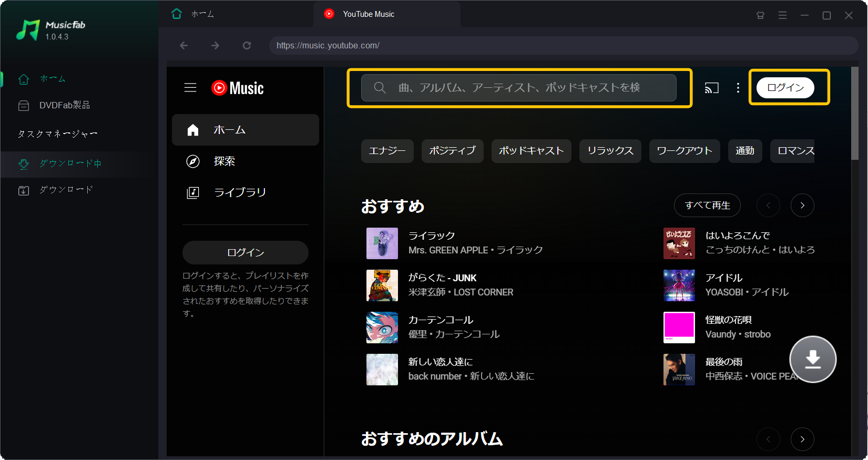Open the YouTube Music hamburger menu
868x460 pixels.
coord(190,88)
